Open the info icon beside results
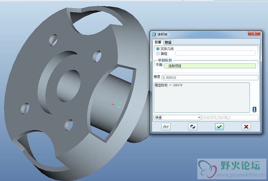Screen dimensions: 268x181 tap(254, 109)
